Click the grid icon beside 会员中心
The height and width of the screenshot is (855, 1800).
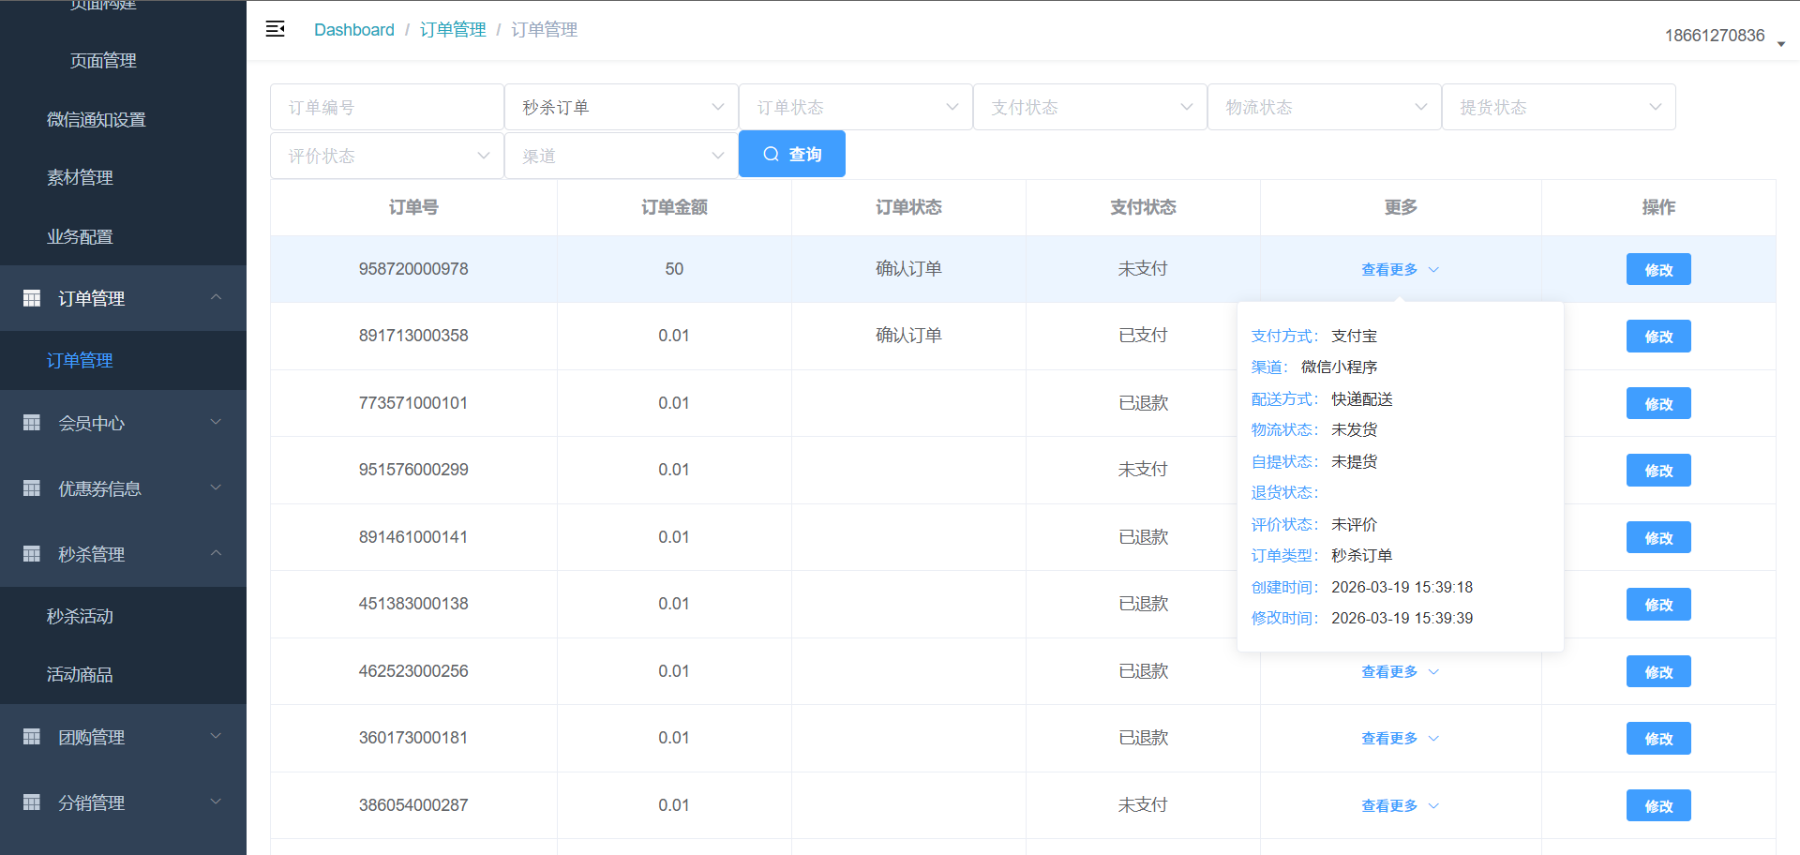coord(32,423)
